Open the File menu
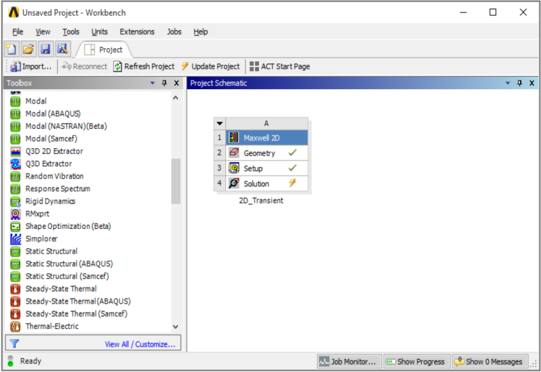 point(18,32)
